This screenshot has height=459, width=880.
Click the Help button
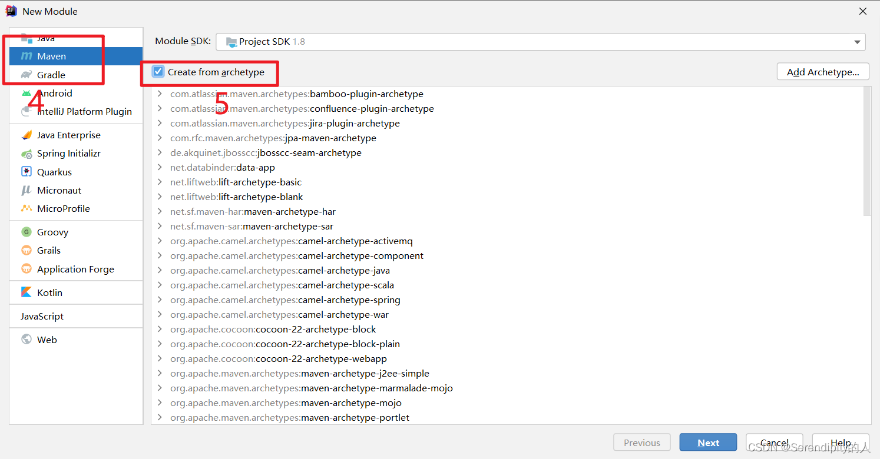tap(841, 443)
